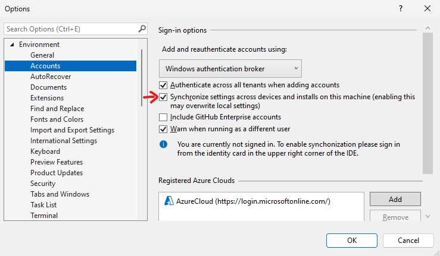Click the options tree scrollbar thumb
The image size is (440, 256).
(x=142, y=78)
